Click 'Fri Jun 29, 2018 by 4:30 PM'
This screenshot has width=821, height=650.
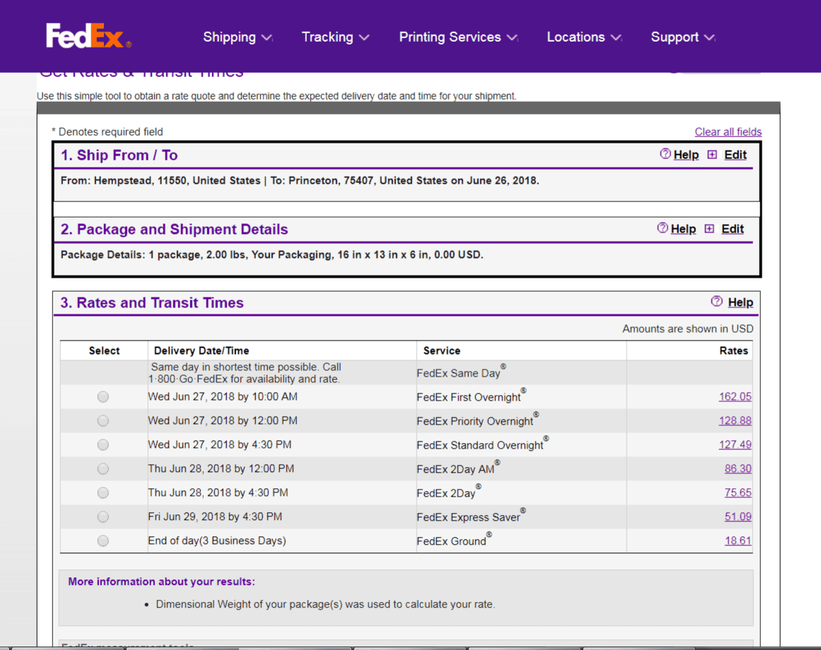point(215,517)
